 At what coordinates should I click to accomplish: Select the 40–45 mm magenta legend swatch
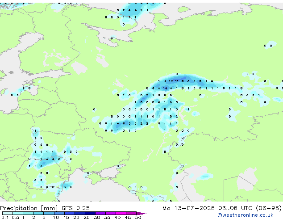[121, 213]
